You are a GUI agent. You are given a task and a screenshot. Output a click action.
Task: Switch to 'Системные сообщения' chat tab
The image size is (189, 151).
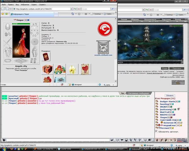coord(138,93)
